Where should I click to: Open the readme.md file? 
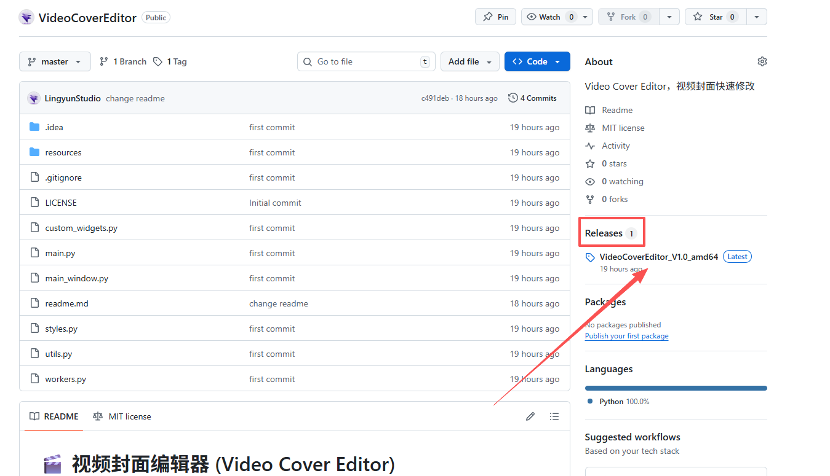pyautogui.click(x=66, y=303)
